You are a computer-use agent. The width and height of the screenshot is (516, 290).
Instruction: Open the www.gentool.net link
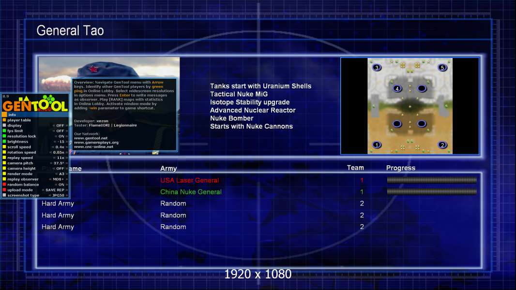[x=91, y=138]
